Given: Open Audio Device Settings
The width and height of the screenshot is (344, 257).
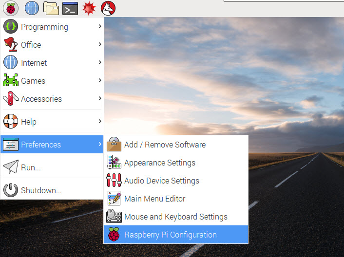Looking at the screenshot, I should [176, 180].
